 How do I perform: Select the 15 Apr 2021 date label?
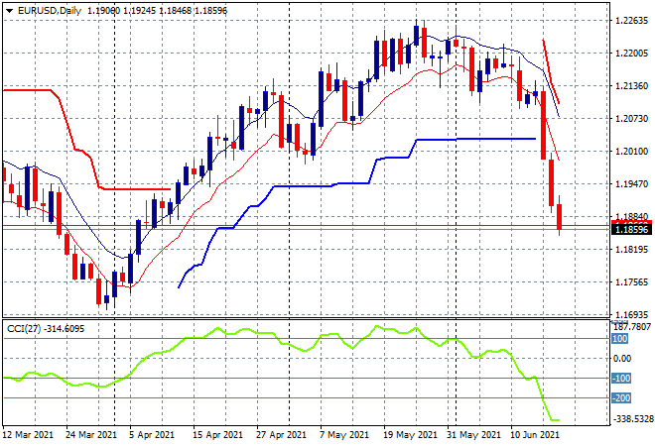[217, 435]
